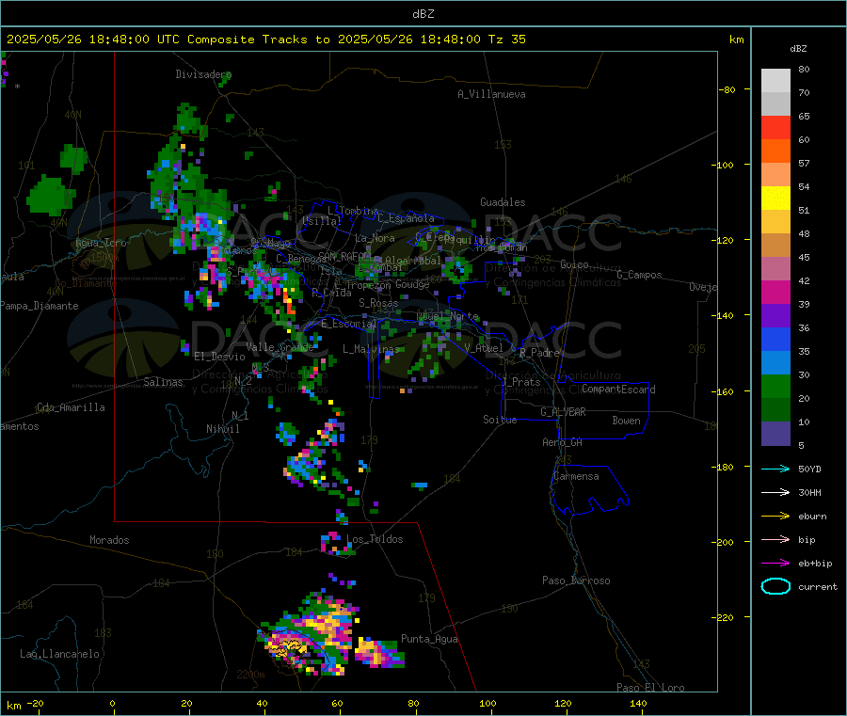Click the L_Malvinas place label

tap(371, 349)
